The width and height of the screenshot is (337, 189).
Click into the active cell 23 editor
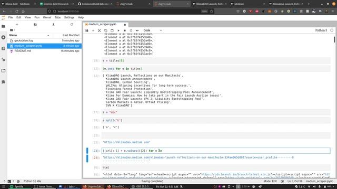[216, 151]
